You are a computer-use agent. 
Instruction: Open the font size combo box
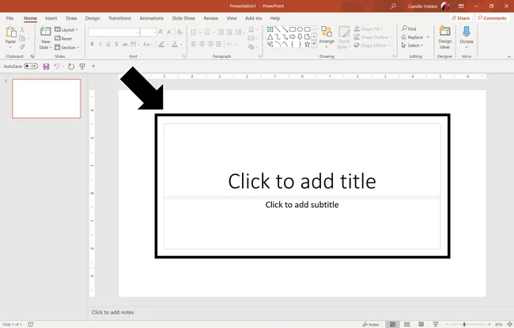coord(148,32)
